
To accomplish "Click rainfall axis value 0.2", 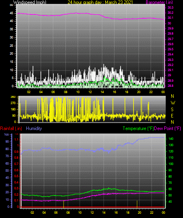I will [16, 194].
